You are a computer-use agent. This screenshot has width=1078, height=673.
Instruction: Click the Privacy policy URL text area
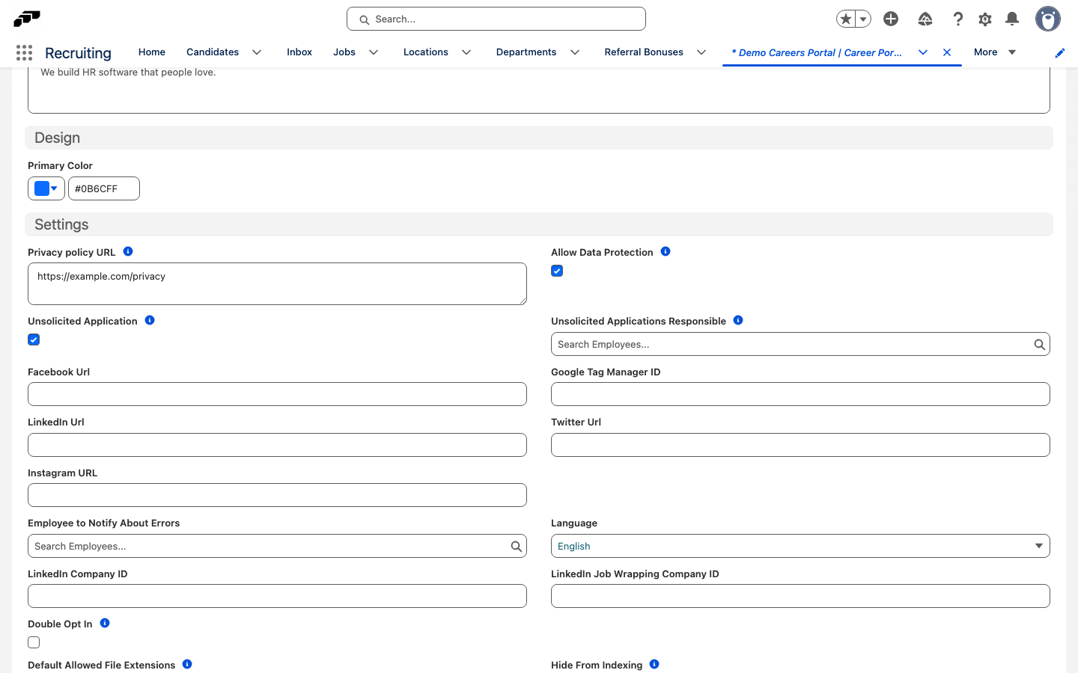[x=277, y=283]
